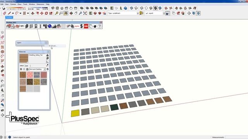Adjust the shadow date month slider
Screen dimensions: 248x139
click(16, 8)
